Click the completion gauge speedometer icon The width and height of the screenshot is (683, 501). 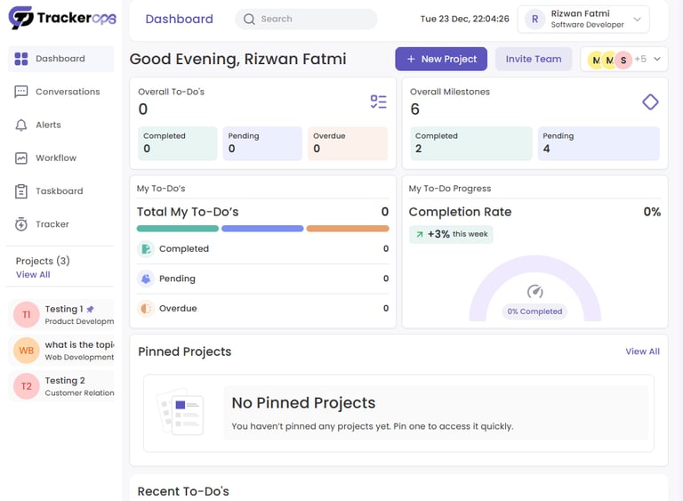534,292
